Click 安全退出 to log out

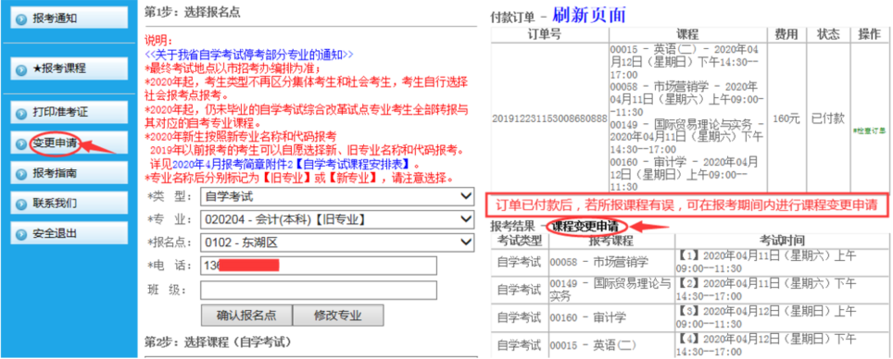(x=68, y=233)
